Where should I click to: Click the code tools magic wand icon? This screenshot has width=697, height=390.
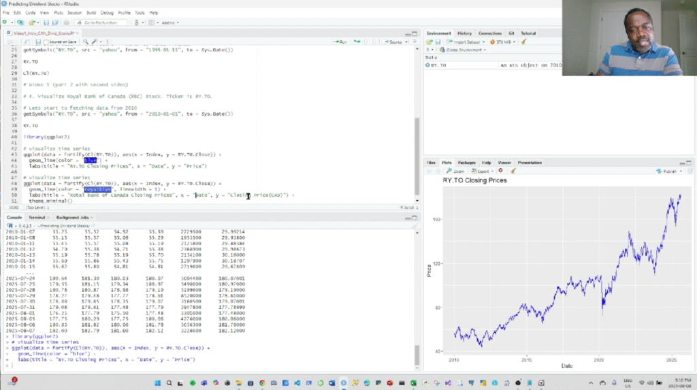click(x=95, y=42)
